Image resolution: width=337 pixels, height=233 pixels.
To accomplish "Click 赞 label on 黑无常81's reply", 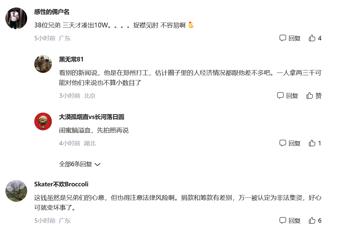I will [319, 96].
